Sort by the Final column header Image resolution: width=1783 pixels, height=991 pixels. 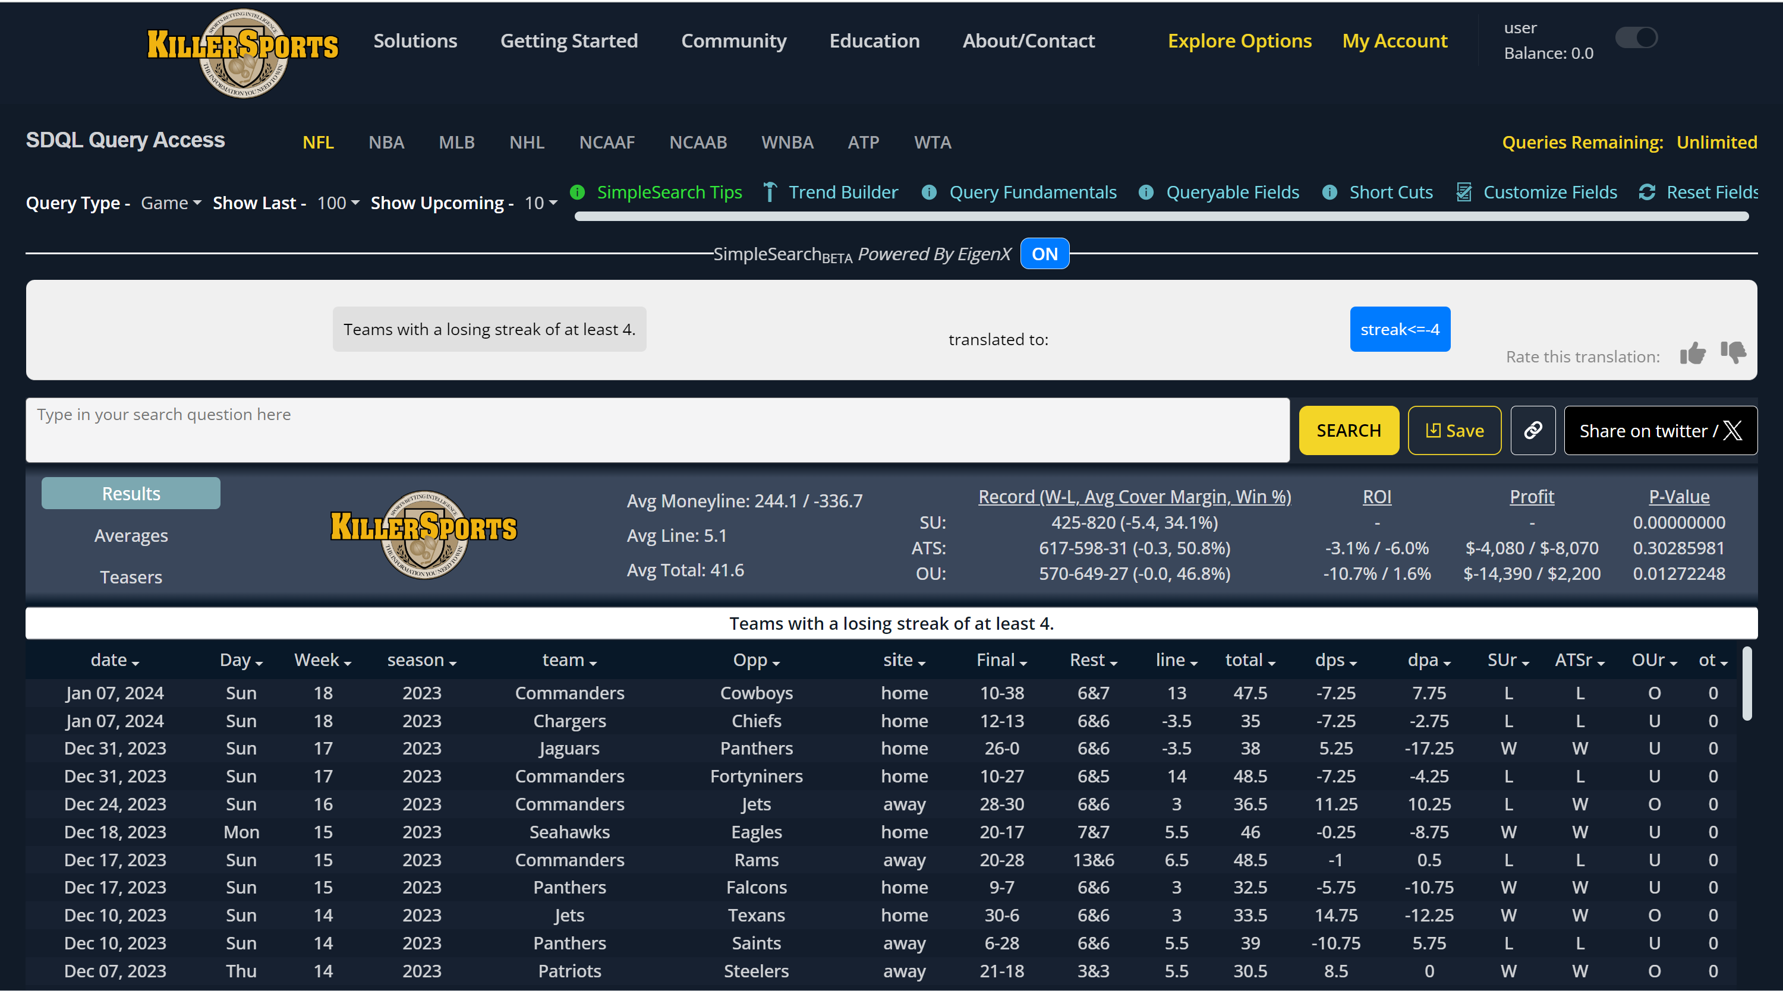point(1001,660)
